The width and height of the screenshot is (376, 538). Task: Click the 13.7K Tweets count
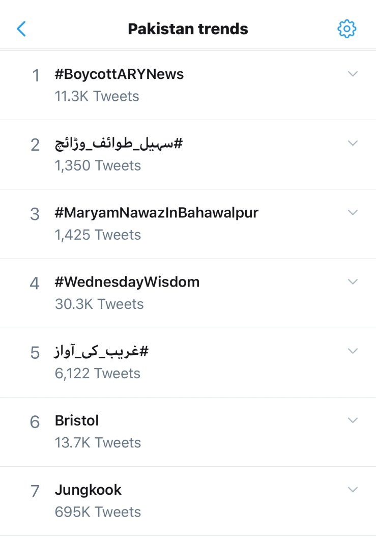pyautogui.click(x=98, y=442)
